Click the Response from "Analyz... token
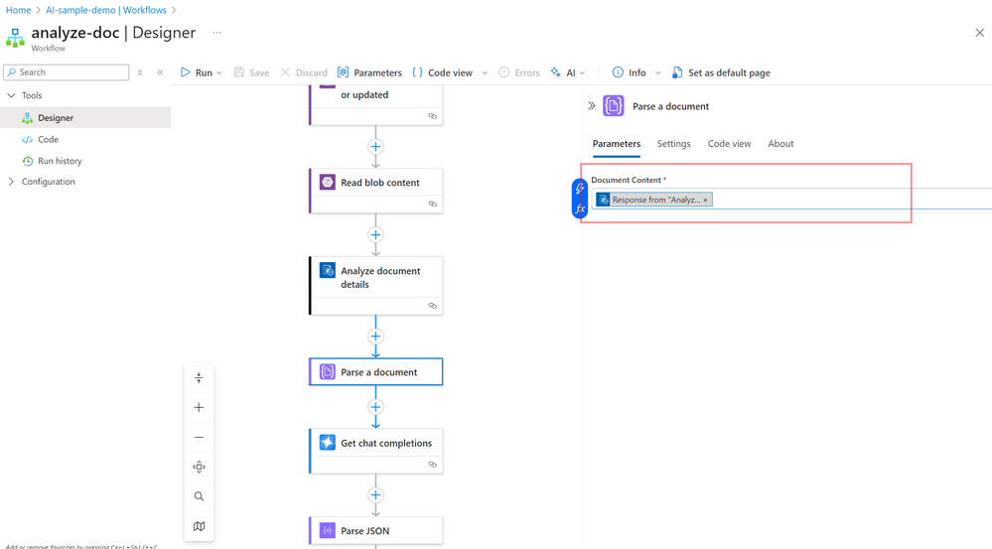The width and height of the screenshot is (992, 549). pos(653,200)
